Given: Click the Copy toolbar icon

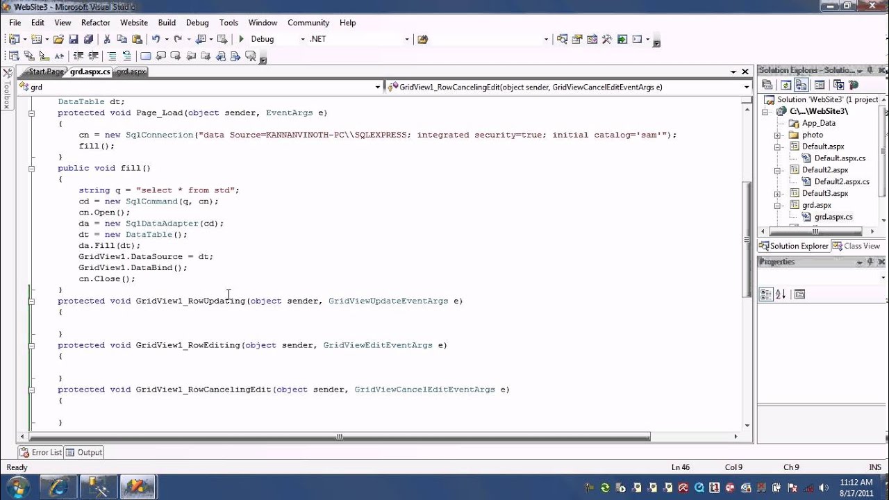Looking at the screenshot, I should 122,39.
